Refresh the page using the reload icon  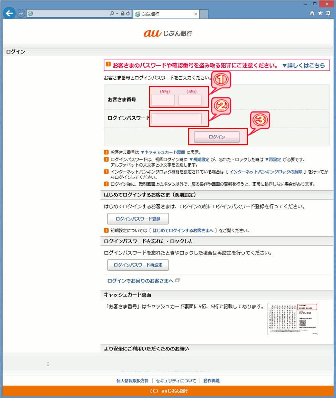click(128, 13)
